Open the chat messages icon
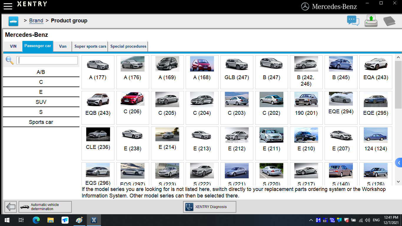The image size is (402, 226). coord(353,21)
